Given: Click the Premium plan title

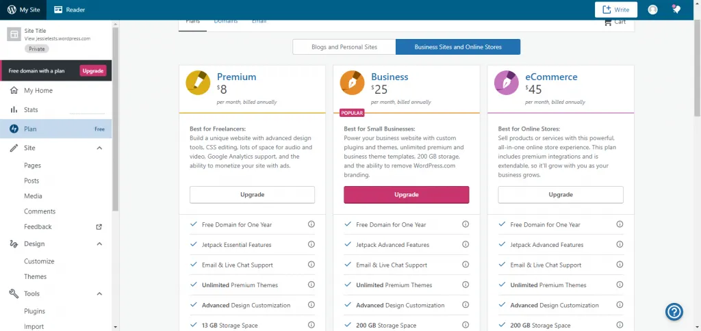Looking at the screenshot, I should 236,77.
